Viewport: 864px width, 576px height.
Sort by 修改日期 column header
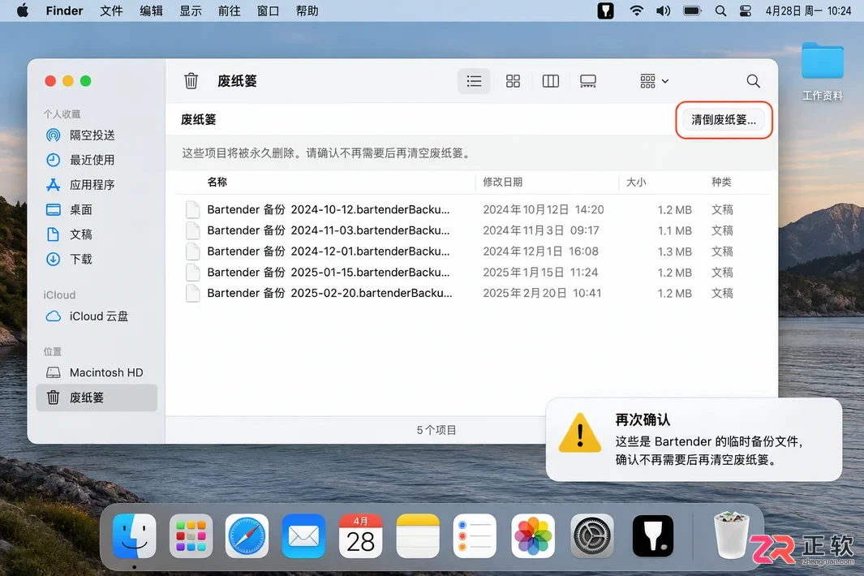[502, 182]
